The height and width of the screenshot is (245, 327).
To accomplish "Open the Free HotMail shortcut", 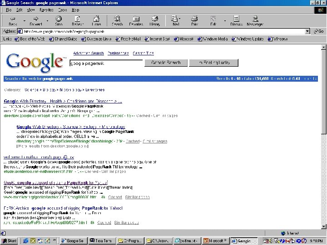I will pyautogui.click(x=128, y=39).
